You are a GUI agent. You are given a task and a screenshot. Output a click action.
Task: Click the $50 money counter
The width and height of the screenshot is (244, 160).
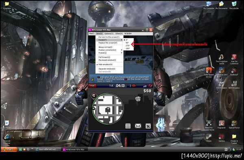[147, 91]
